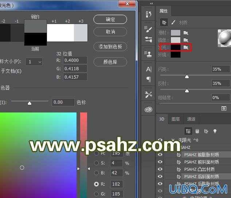Screen dimensions: 231x198
Task: Open the Paragraph panel icon
Action: pos(149,79)
